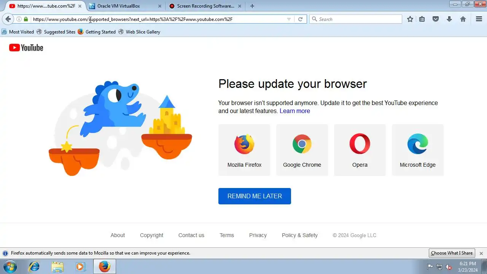Click the green padlock security icon

coord(26,19)
